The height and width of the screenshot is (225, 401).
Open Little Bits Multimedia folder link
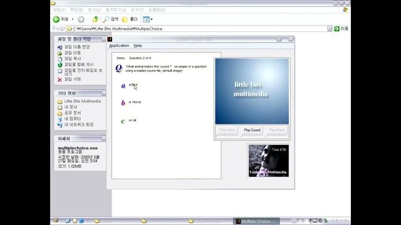point(82,101)
